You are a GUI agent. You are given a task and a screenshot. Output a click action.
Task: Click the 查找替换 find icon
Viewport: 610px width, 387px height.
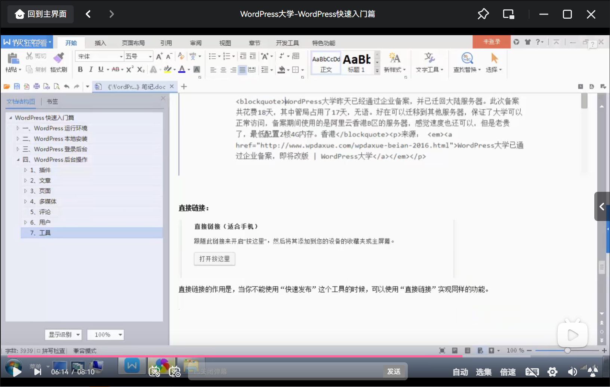coord(467,58)
